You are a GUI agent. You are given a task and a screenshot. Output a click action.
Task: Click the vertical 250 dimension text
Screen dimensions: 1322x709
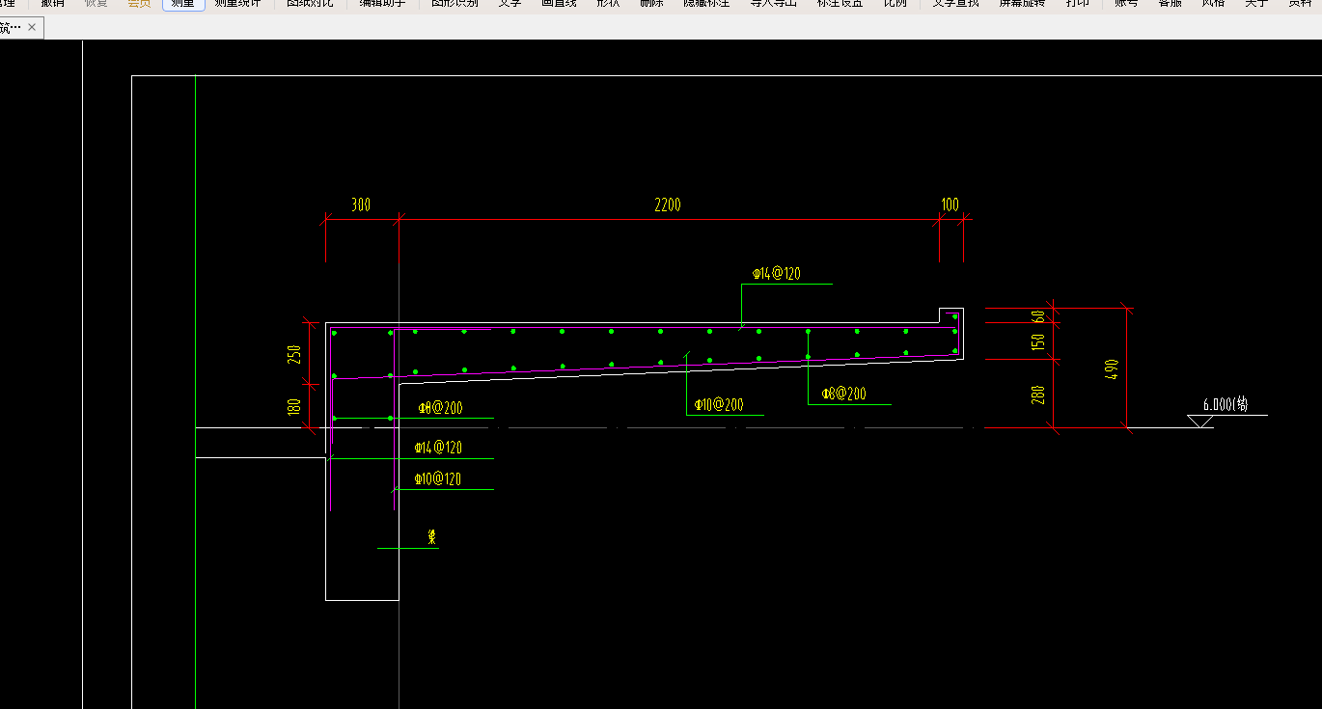pyautogui.click(x=295, y=354)
